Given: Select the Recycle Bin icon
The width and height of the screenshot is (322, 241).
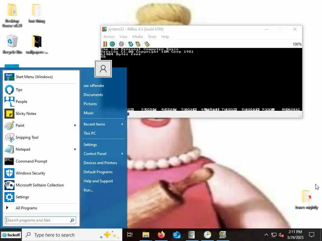Looking at the screenshot, I should (12, 44).
